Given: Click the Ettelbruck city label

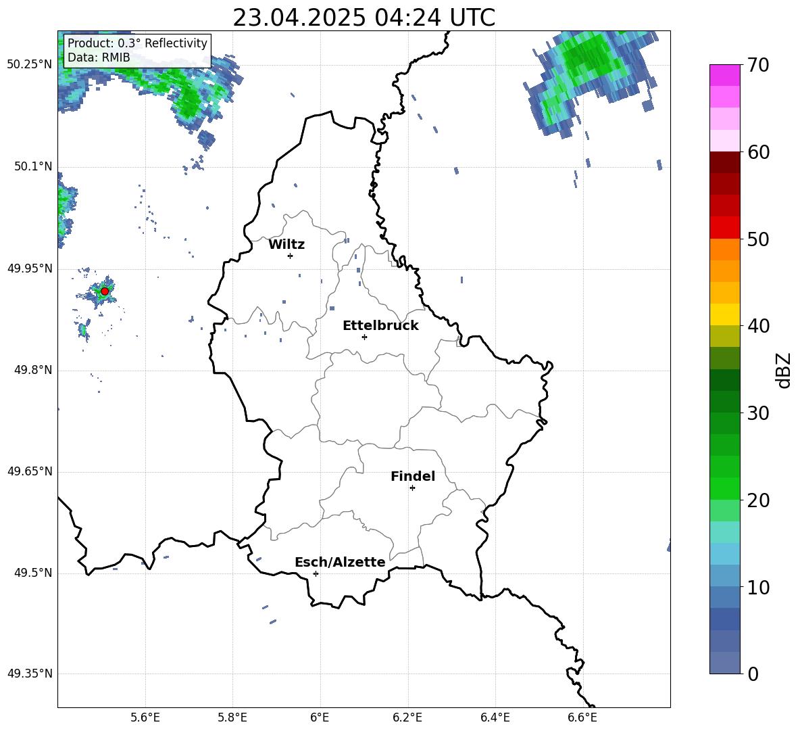Looking at the screenshot, I should [380, 326].
